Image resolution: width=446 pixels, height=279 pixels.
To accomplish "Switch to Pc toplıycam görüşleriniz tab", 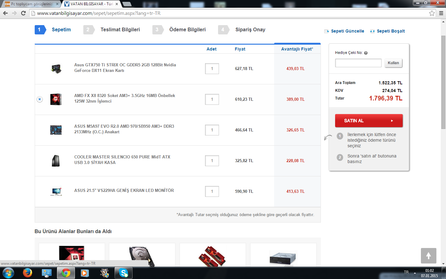I will pos(31,4).
